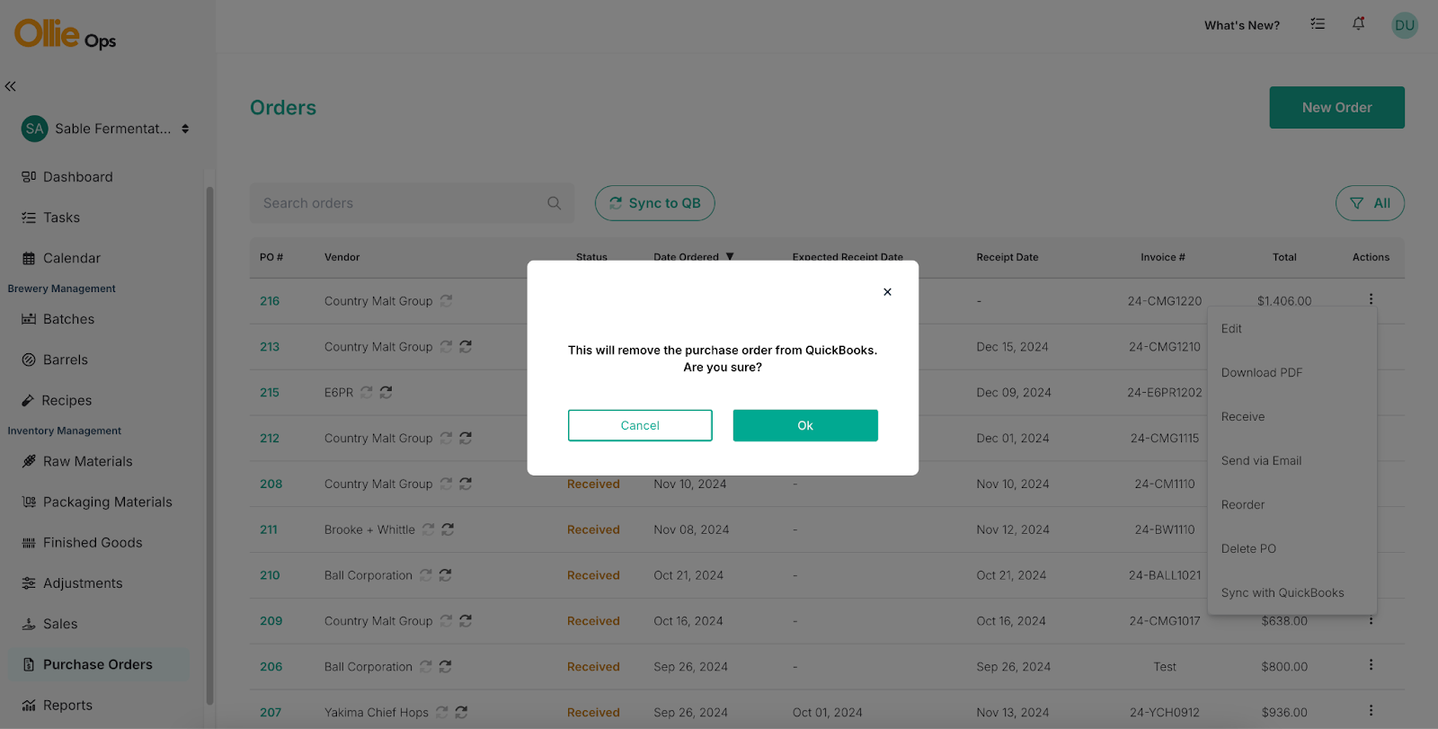The height and width of the screenshot is (729, 1438).
Task: Open the task checklist icon in header
Action: [1318, 24]
